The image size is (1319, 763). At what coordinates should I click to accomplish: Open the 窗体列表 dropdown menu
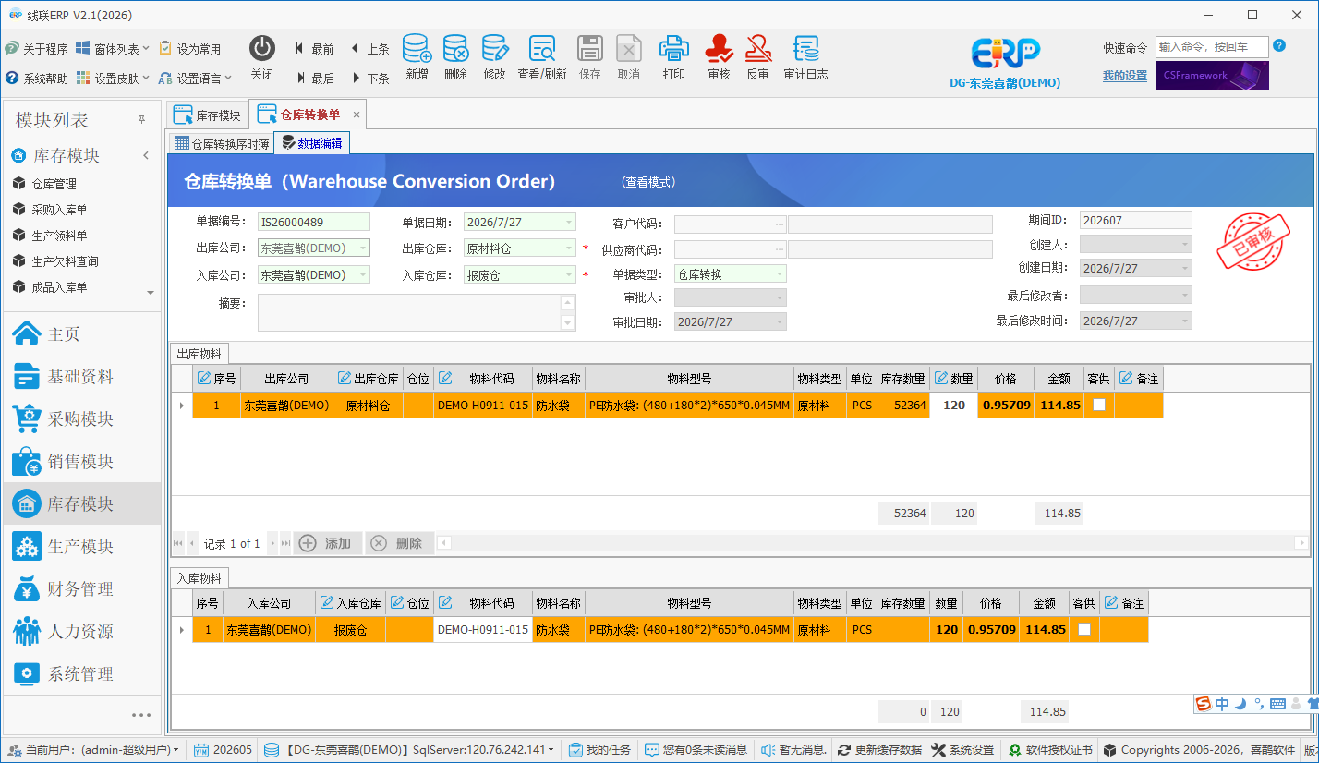pos(114,49)
